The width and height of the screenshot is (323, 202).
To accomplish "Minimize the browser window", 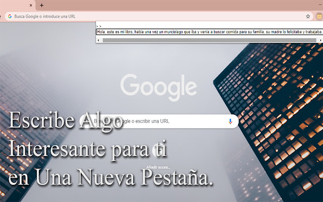I will pyautogui.click(x=320, y=5).
